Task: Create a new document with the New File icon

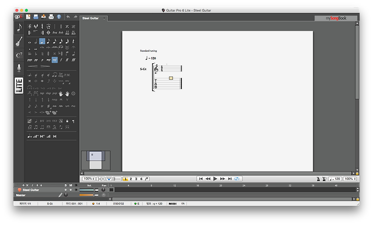Action: tap(28, 17)
